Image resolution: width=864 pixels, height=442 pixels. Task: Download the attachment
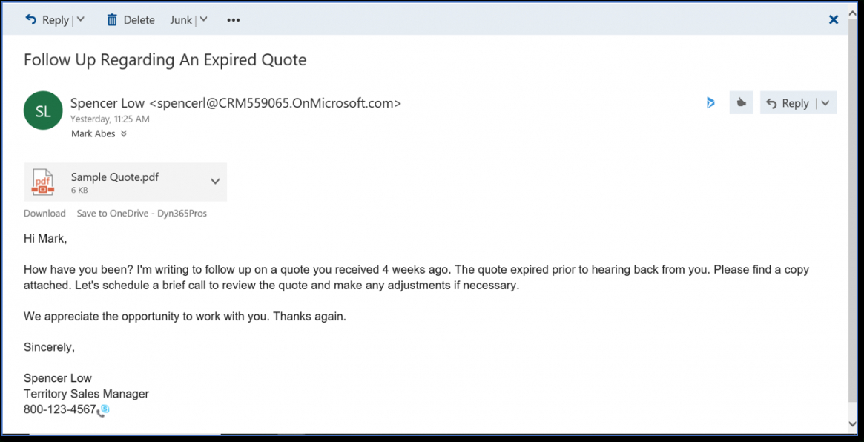(44, 214)
